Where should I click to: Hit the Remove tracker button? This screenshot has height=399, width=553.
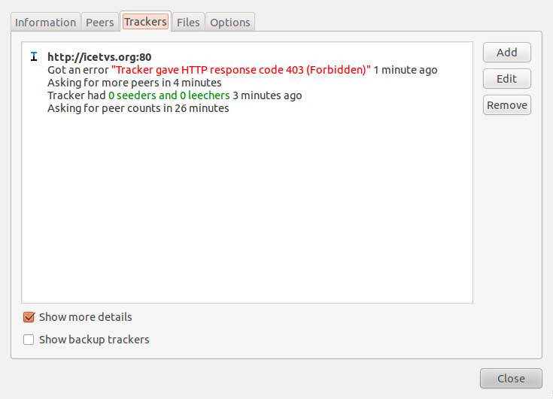(x=506, y=105)
